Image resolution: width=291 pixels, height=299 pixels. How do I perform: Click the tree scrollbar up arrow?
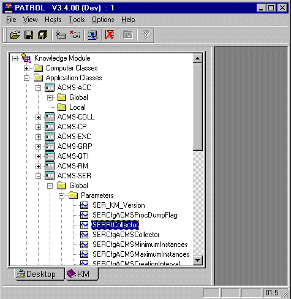[198, 58]
